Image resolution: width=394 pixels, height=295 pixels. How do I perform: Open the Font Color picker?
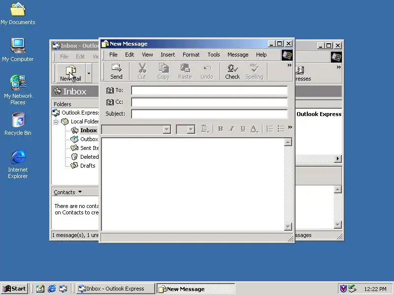pos(254,129)
